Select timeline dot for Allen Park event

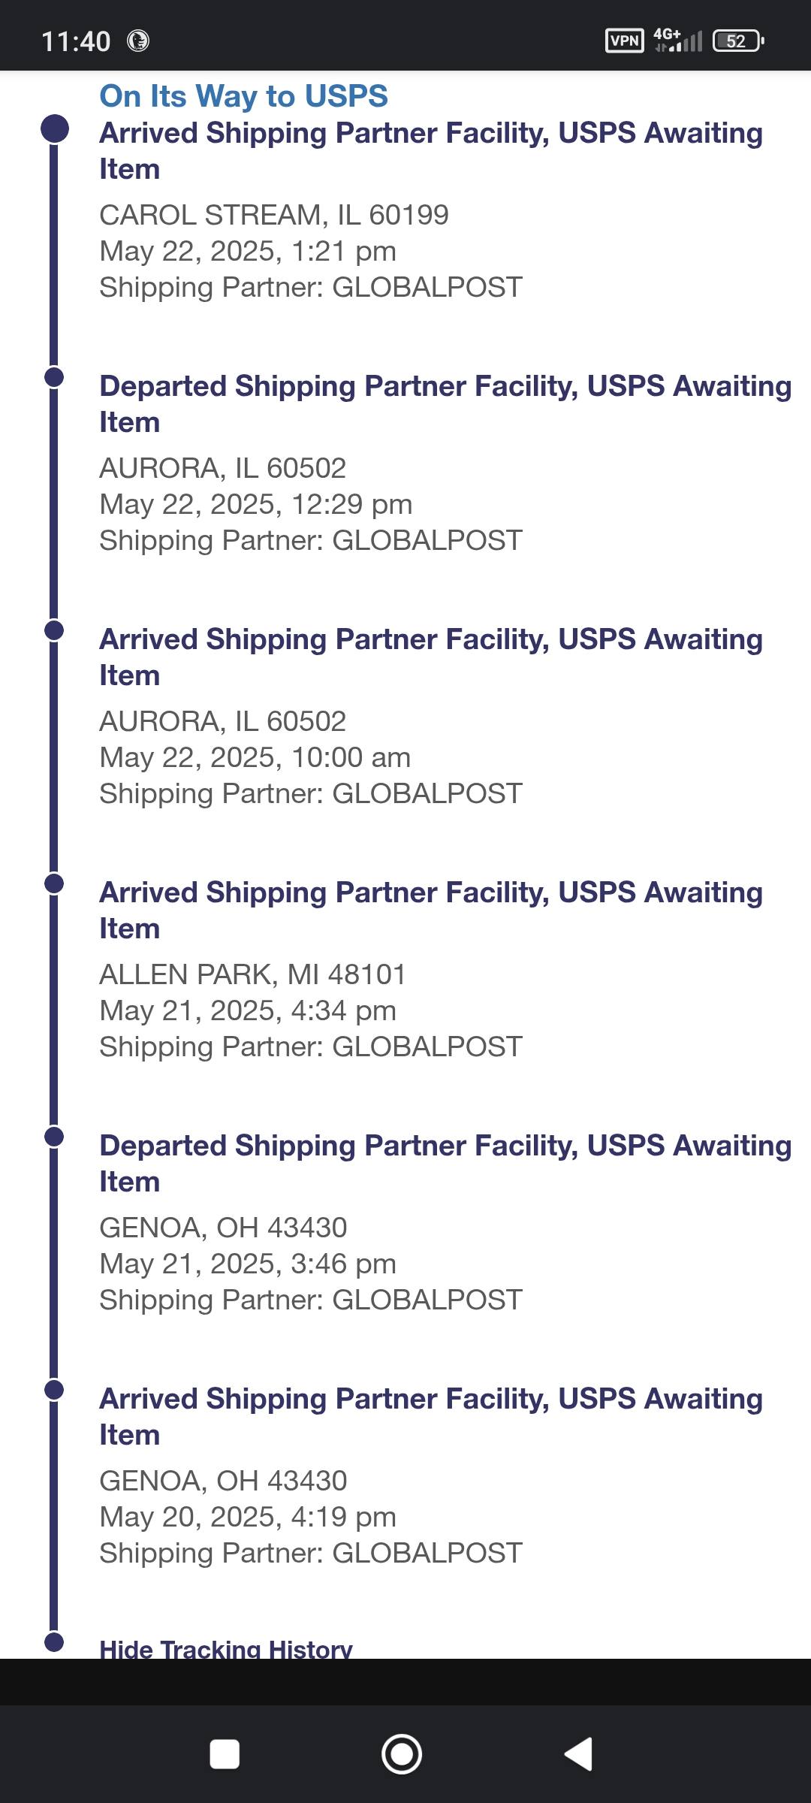(54, 883)
